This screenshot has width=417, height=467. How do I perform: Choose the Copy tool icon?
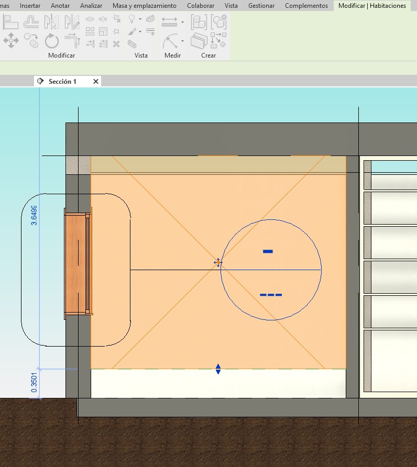(x=31, y=40)
